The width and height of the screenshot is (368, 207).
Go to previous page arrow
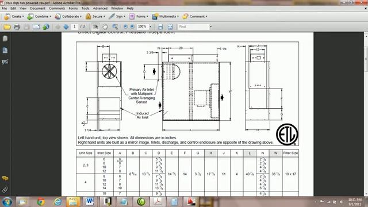point(57,27)
